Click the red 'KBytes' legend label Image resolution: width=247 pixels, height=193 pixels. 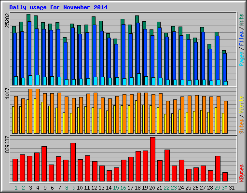[242, 173]
